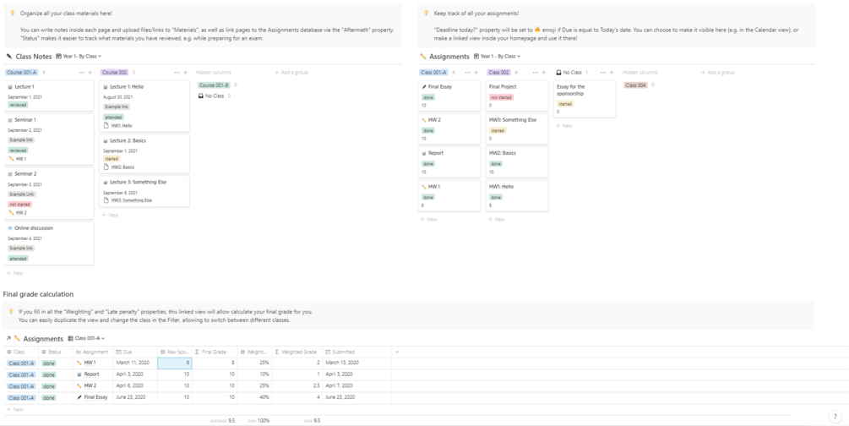The height and width of the screenshot is (426, 849).
Task: Click New row below the grade table
Action: [15, 409]
